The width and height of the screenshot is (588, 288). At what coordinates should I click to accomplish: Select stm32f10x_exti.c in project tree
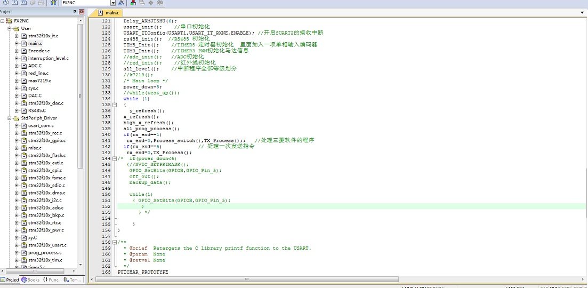pos(46,163)
